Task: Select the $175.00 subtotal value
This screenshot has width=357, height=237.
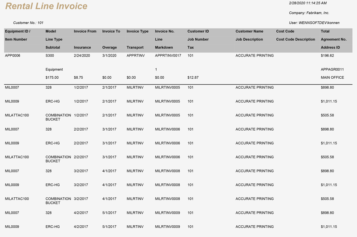Action: coord(52,77)
